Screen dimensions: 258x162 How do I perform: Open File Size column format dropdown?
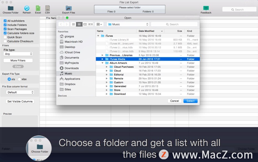point(20,92)
